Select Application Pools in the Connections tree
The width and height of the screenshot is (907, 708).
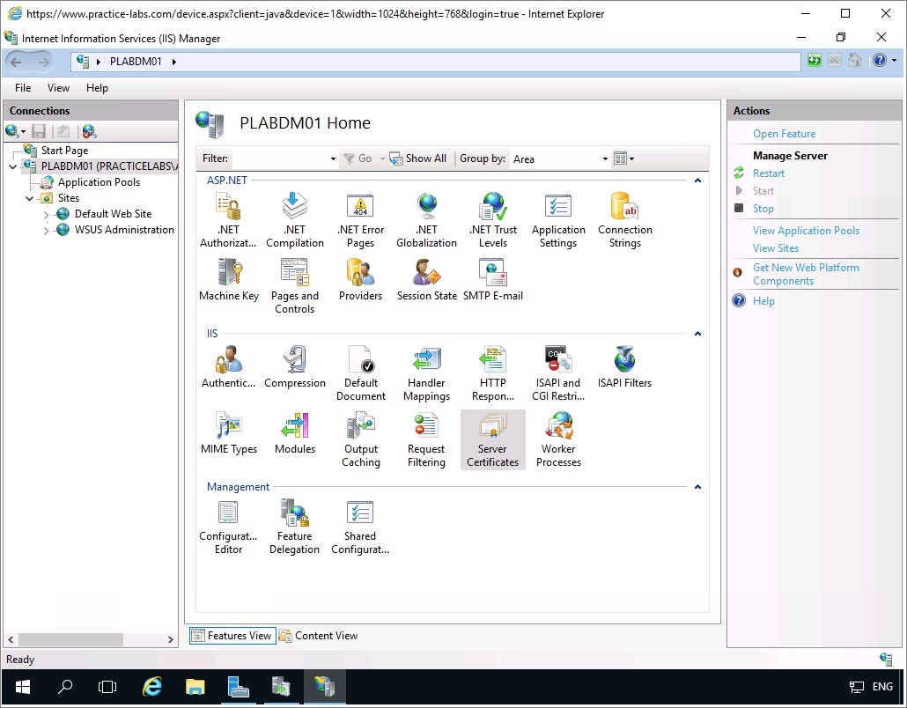(x=98, y=182)
